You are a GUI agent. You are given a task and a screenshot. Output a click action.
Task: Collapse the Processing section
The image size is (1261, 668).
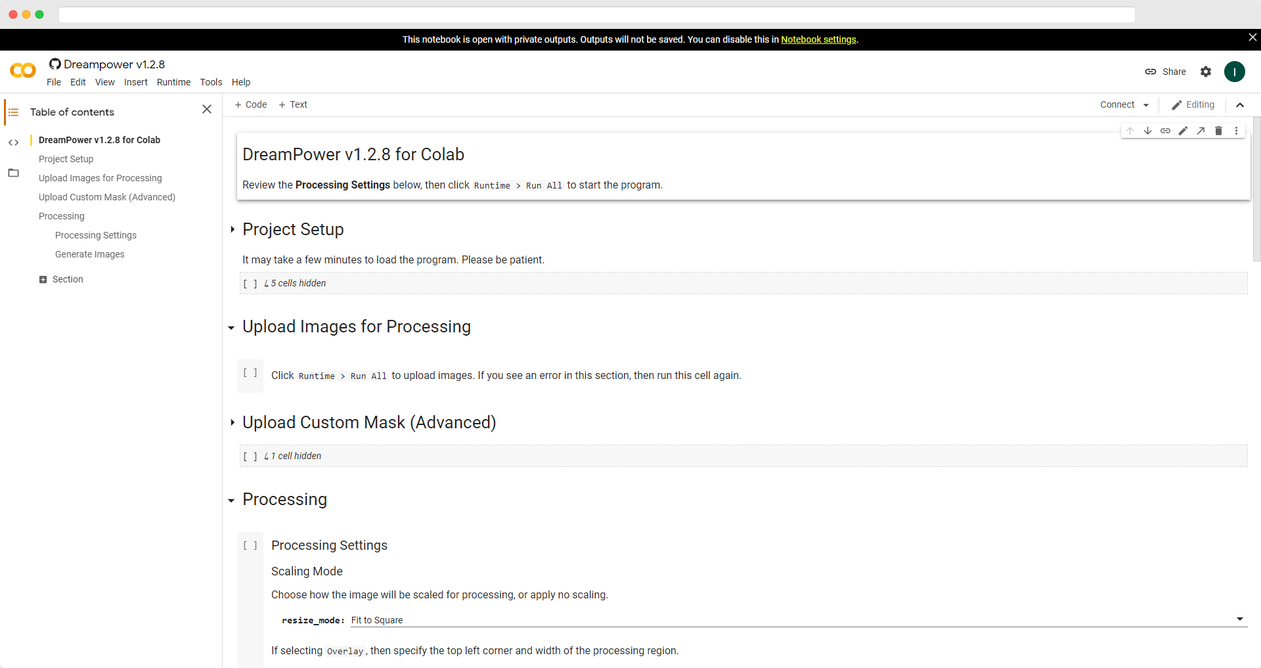tap(231, 501)
